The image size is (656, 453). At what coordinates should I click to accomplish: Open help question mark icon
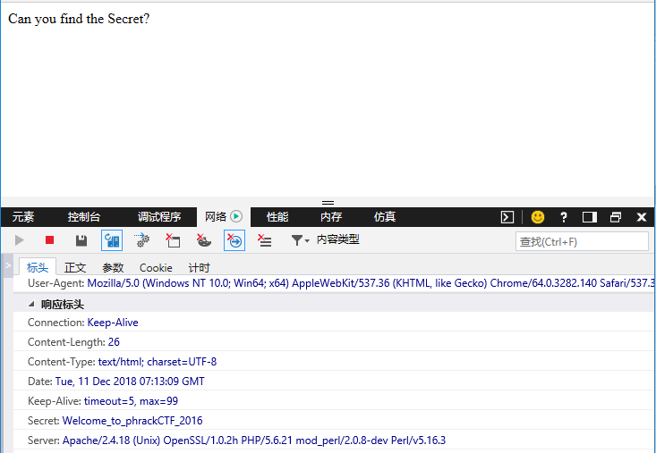pyautogui.click(x=564, y=217)
